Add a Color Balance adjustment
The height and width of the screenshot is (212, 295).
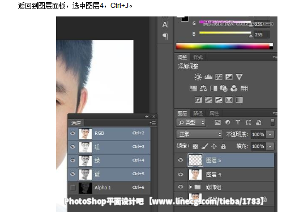(203, 88)
